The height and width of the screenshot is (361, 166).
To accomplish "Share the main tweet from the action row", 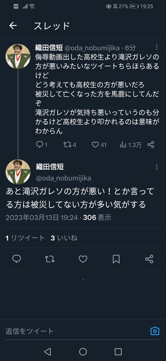I will [149, 259].
